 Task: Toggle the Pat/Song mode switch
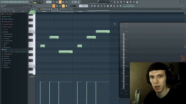pos(35,2)
